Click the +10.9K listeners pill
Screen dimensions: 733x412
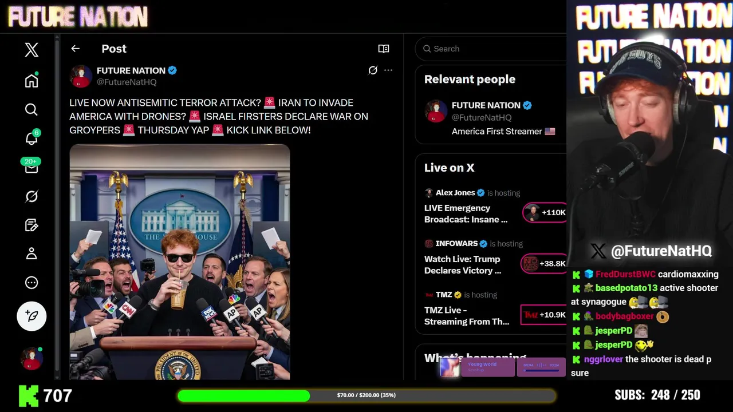[543, 315]
